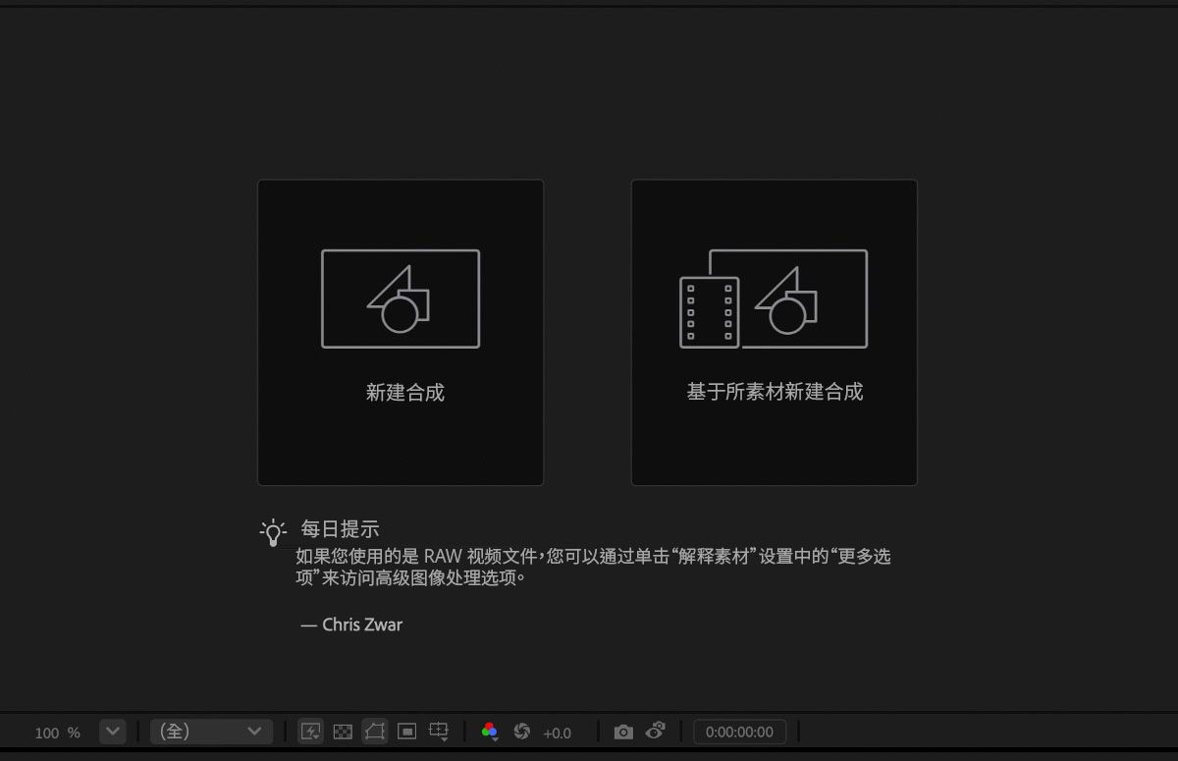Click the grid and guide options icon
This screenshot has width=1178, height=761.
pyautogui.click(x=439, y=730)
